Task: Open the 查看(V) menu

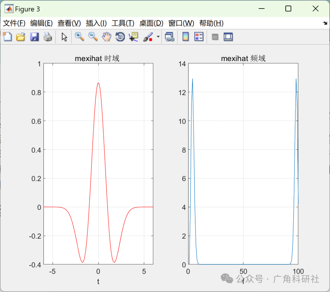Action: (x=69, y=23)
